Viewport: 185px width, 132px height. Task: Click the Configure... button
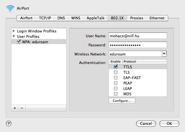point(122,101)
